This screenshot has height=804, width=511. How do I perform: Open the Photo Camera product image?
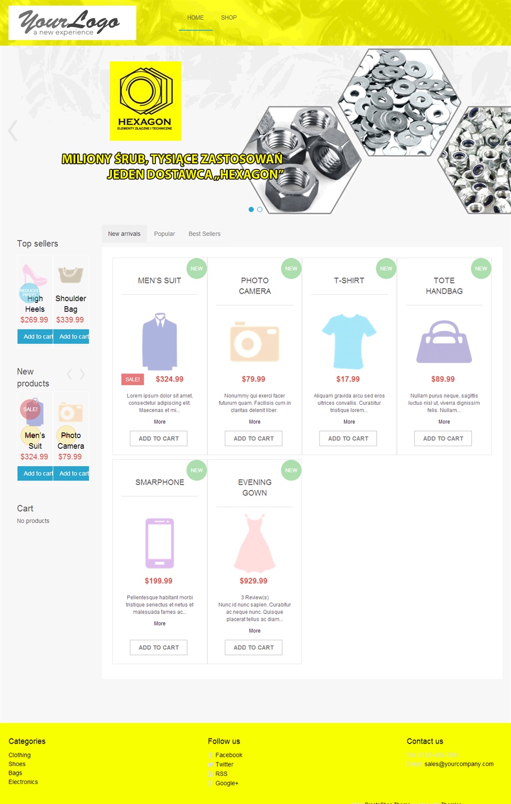(x=254, y=341)
